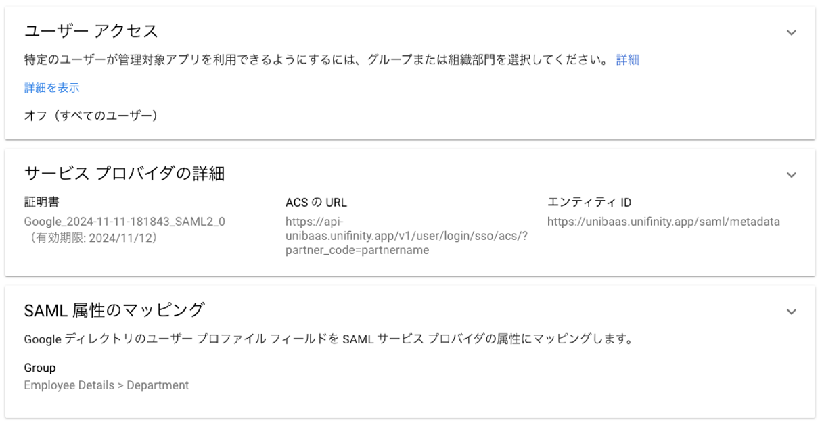The width and height of the screenshot is (822, 421).
Task: Click the SAML mapping description sentence
Action: 328,339
